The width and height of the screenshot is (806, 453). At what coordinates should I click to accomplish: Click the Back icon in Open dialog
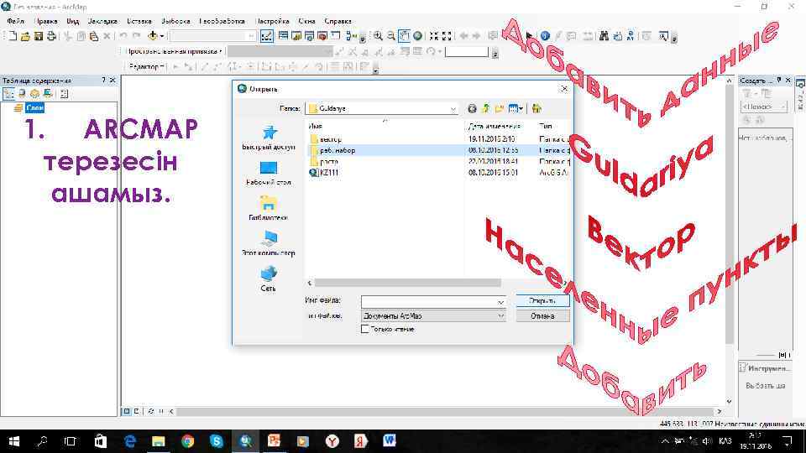(x=472, y=108)
